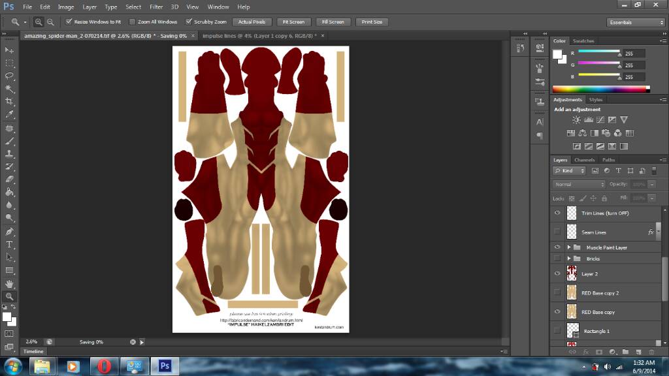The image size is (669, 376).
Task: Click the color spectrum ramp
Action: click(601, 89)
